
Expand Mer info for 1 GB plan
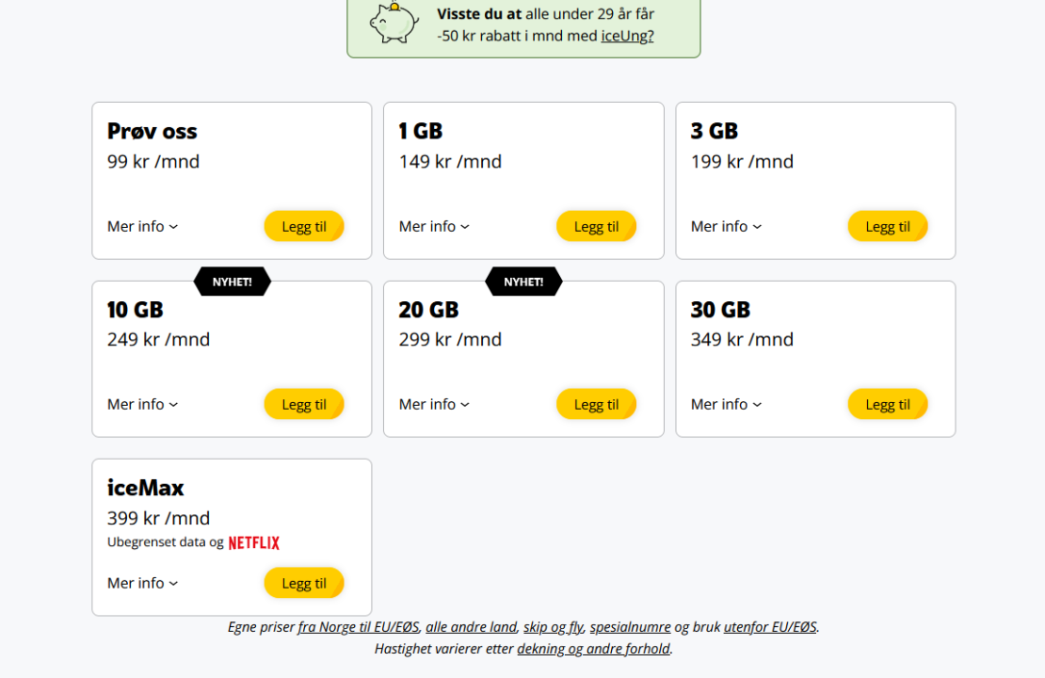(x=434, y=226)
